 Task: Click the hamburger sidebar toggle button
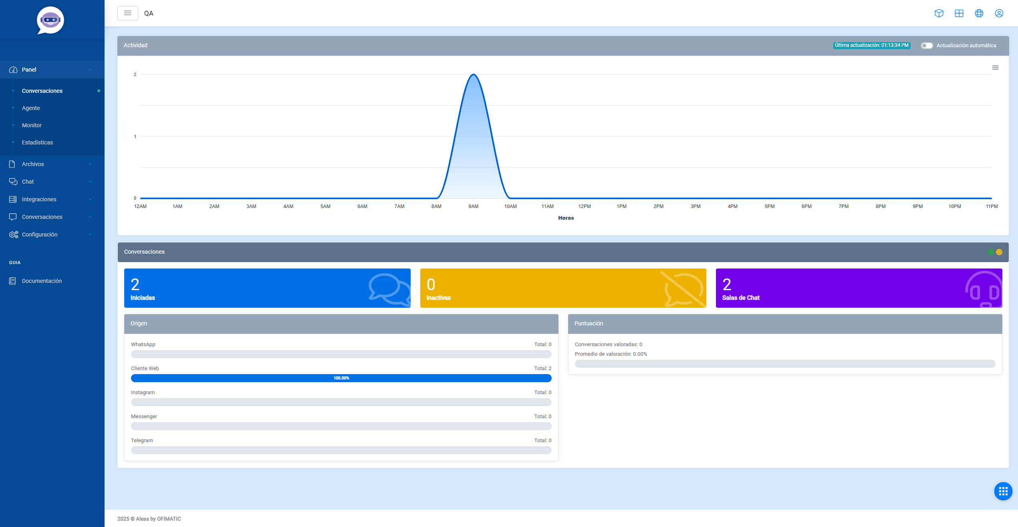point(127,13)
